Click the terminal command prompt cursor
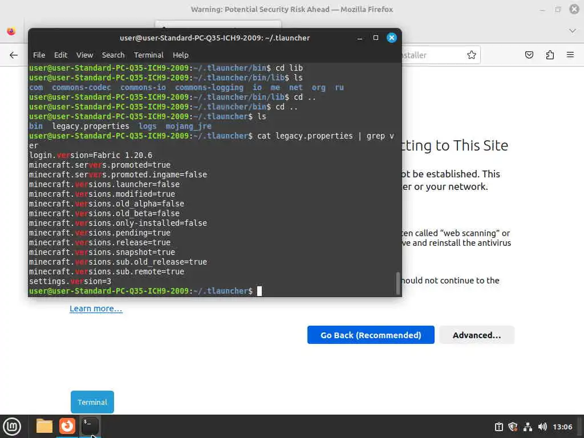This screenshot has height=438, width=584. (x=259, y=291)
